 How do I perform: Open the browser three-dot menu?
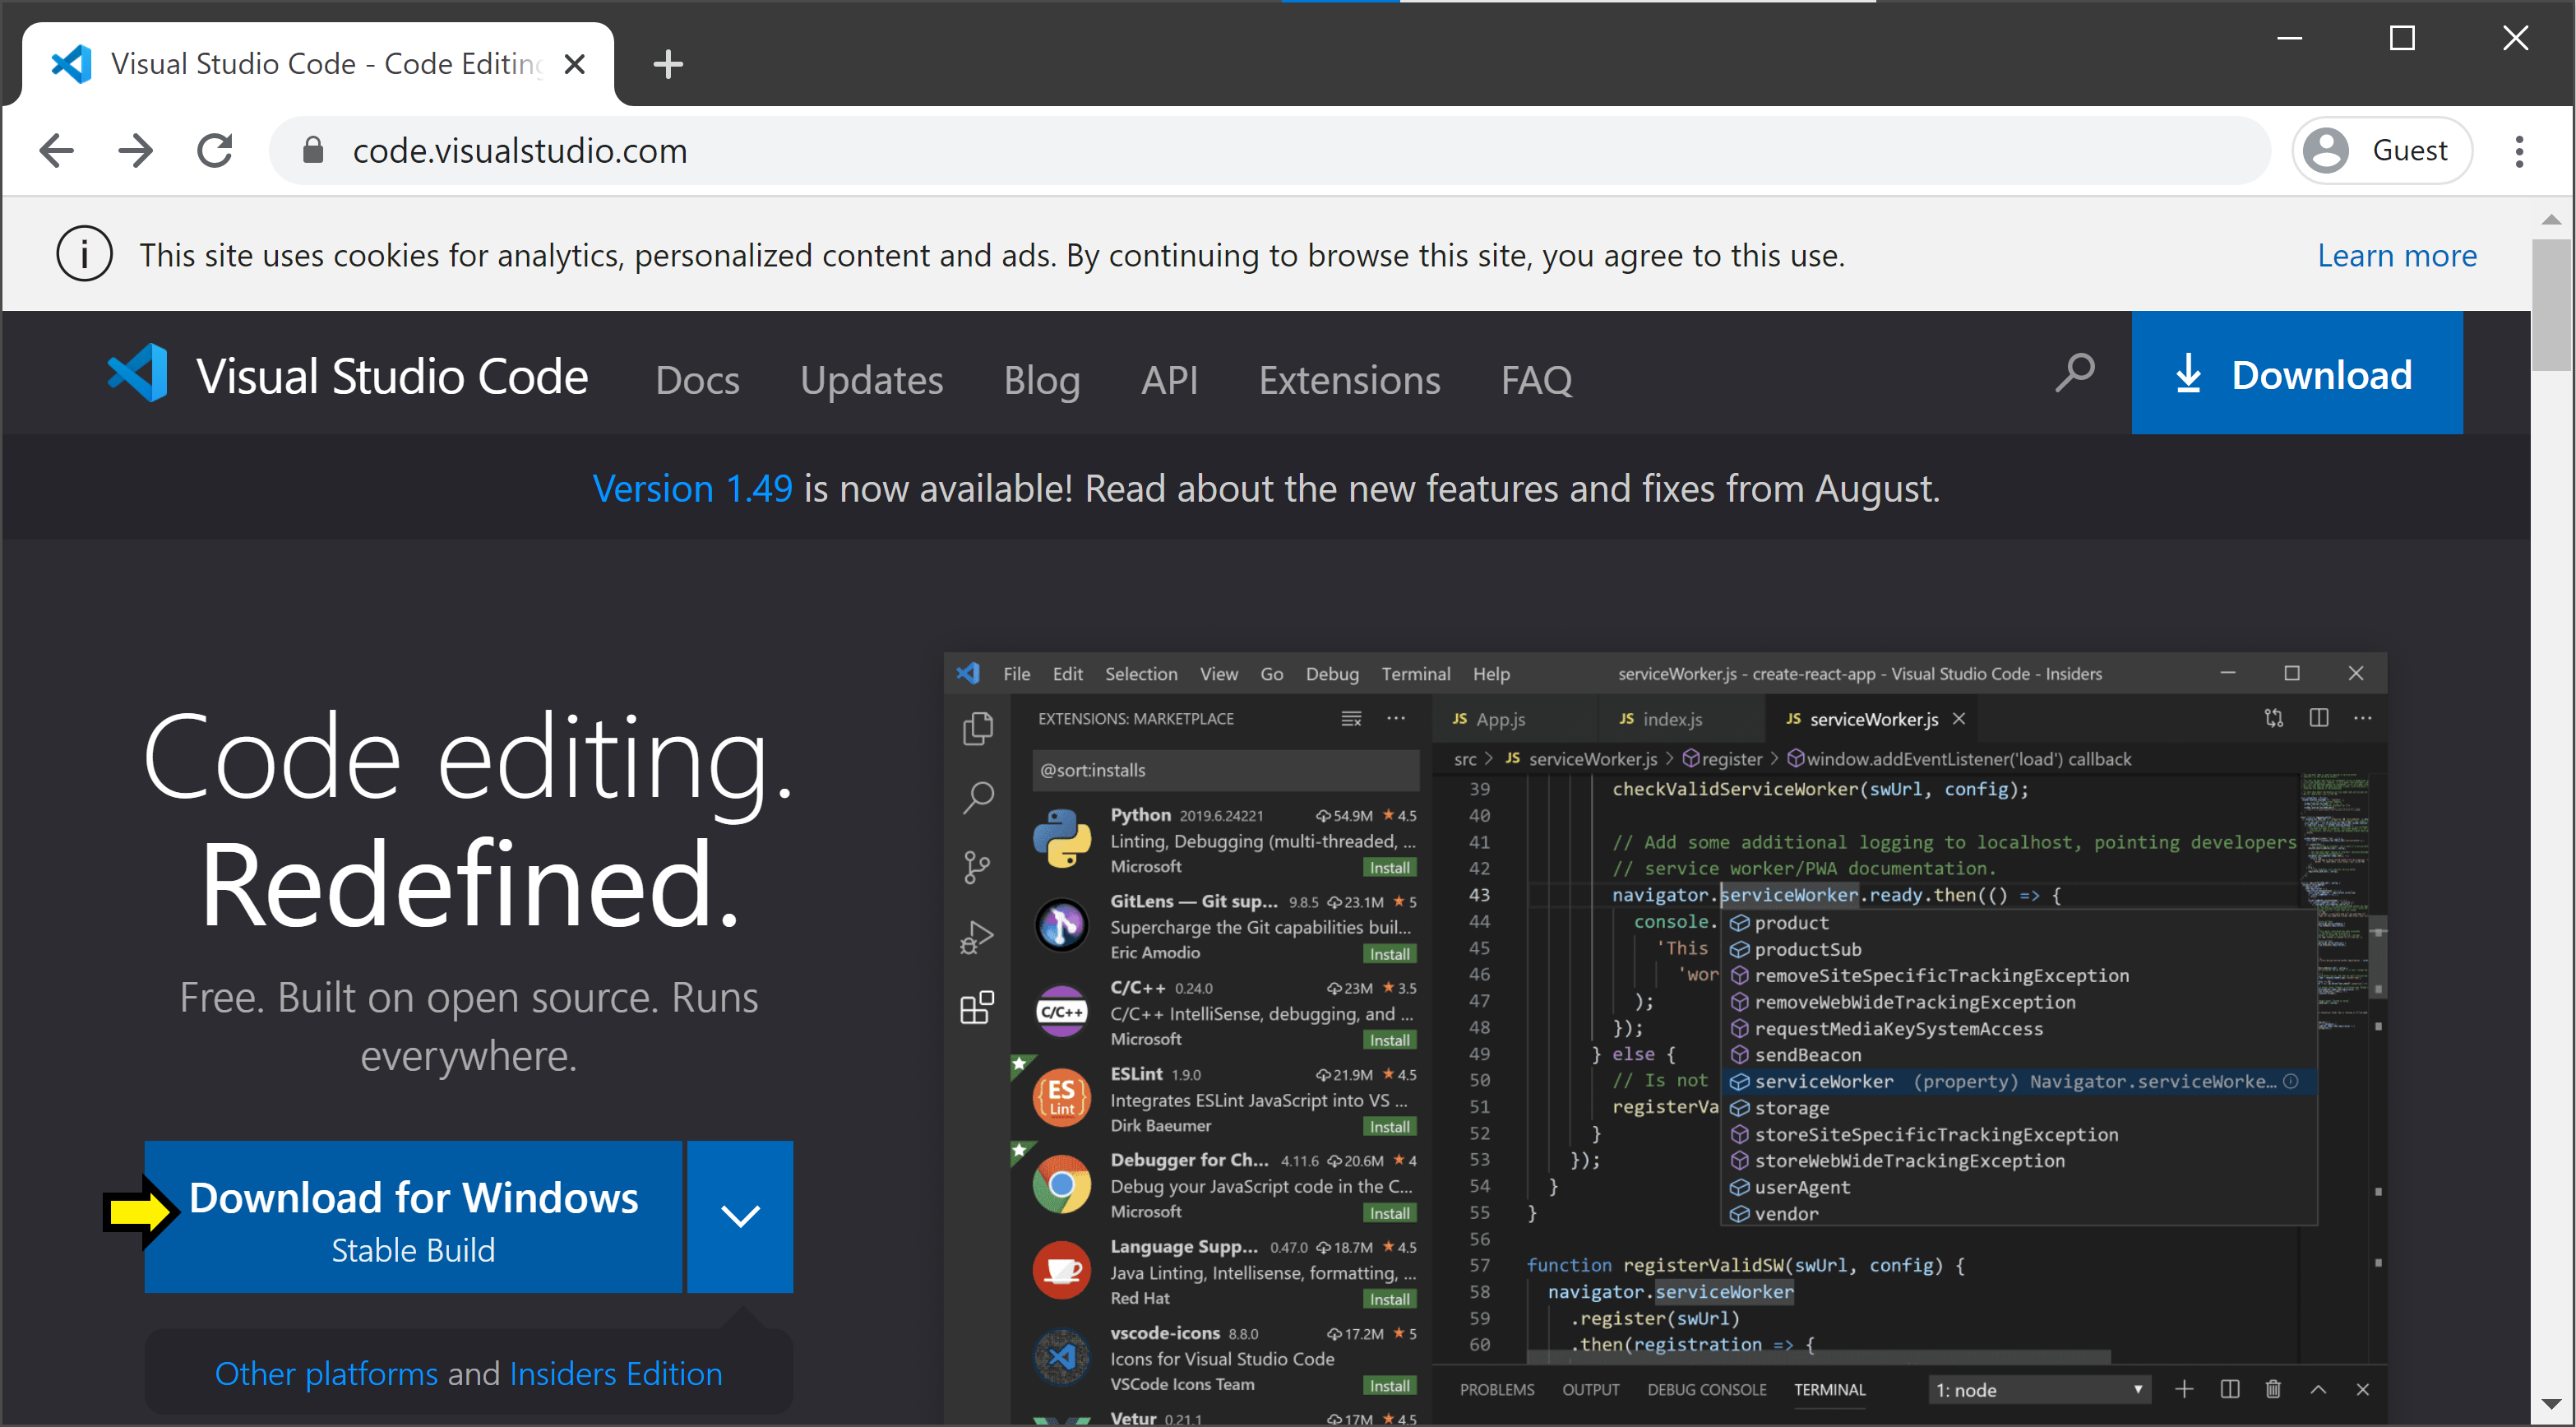pos(2519,151)
